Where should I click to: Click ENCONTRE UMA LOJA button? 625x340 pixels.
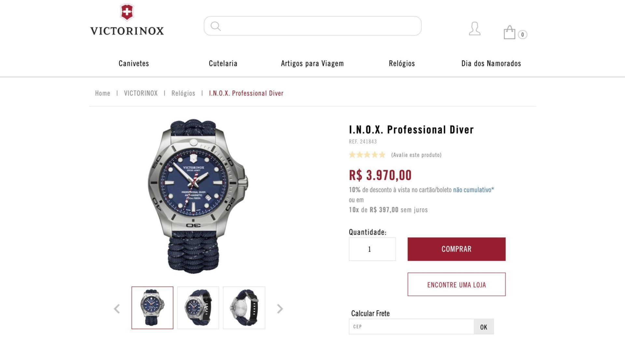456,284
